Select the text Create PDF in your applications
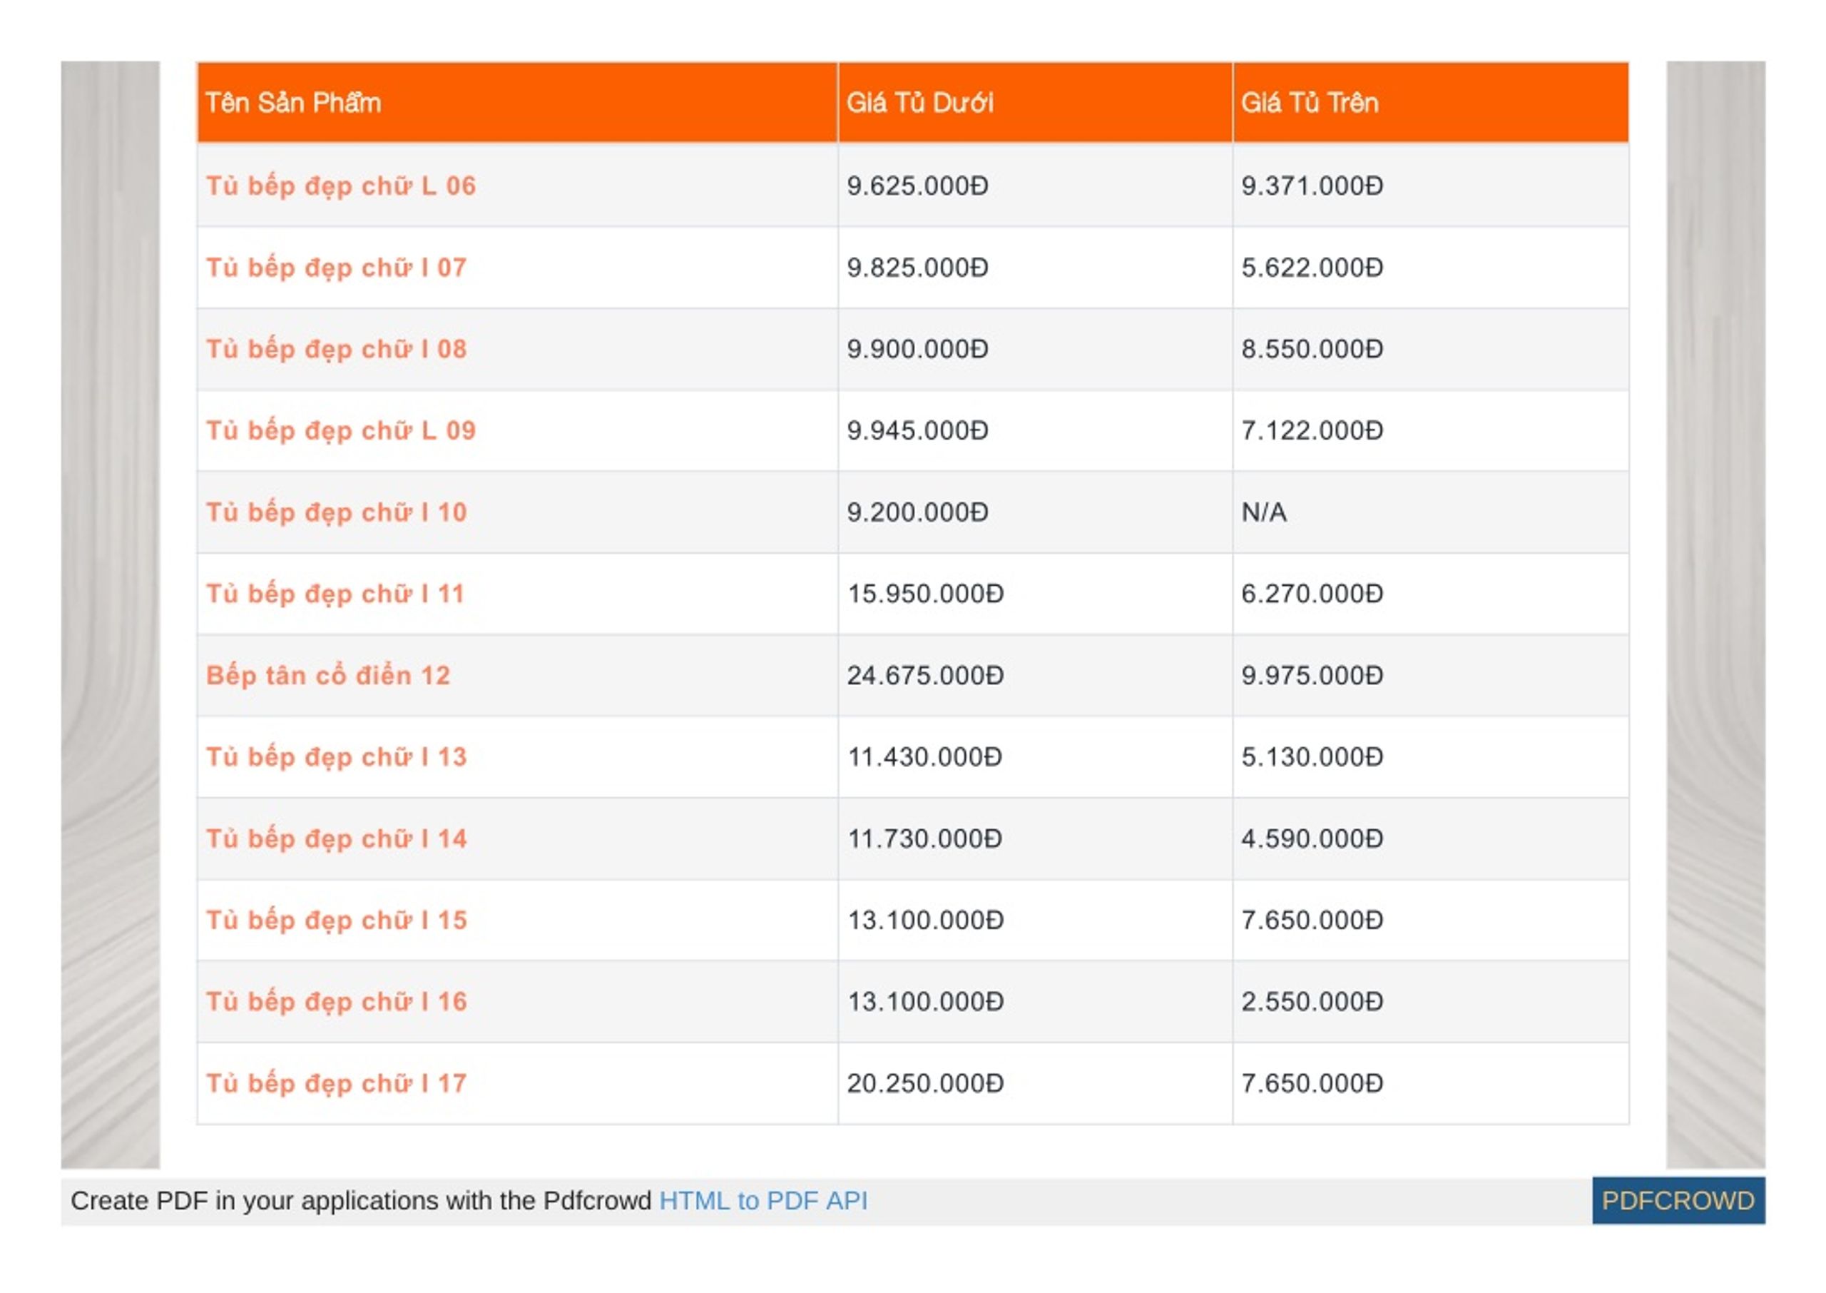 (255, 1201)
